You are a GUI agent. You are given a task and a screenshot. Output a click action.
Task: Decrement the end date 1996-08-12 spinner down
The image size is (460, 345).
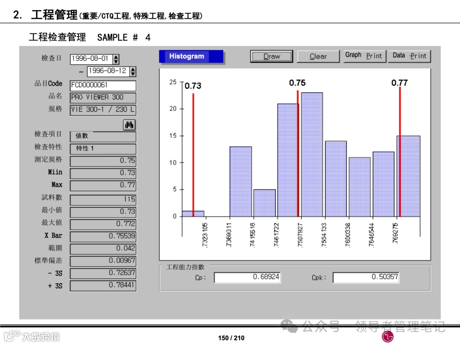coord(133,74)
